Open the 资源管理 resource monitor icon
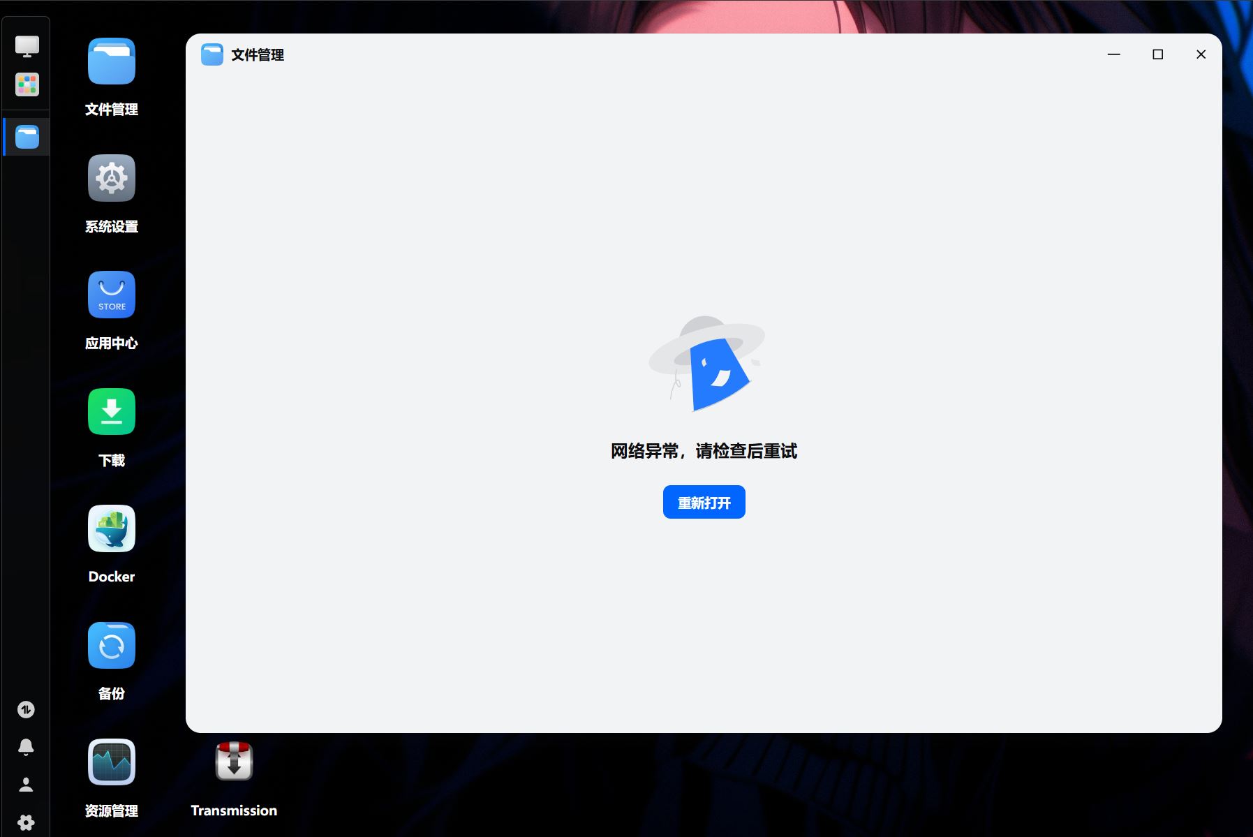 click(112, 762)
